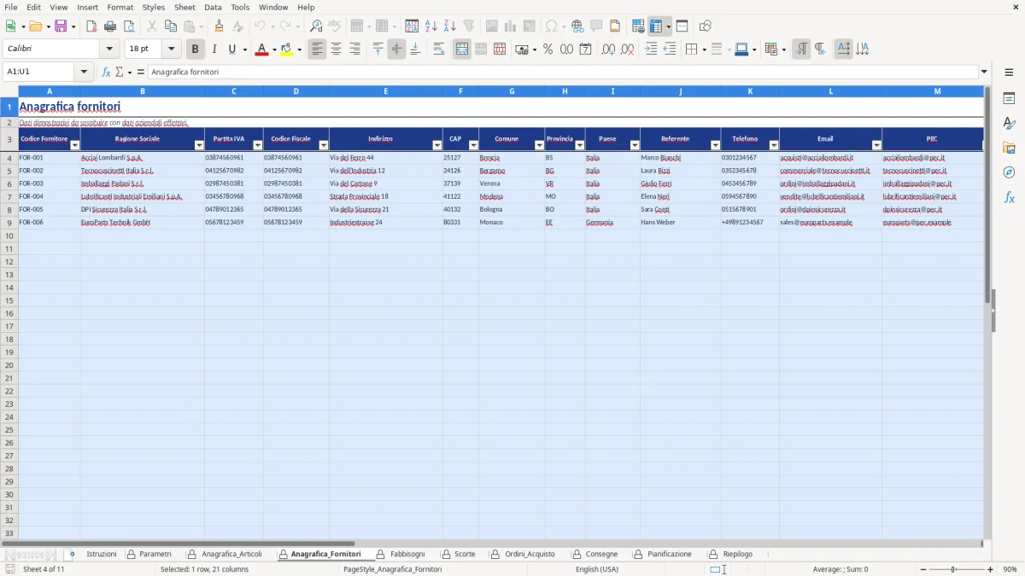Viewport: 1025px width, 576px height.
Task: Center text horizontally
Action: coord(336,49)
